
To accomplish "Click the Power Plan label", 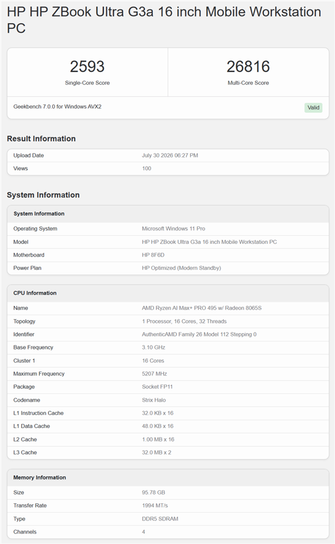I will (27, 268).
